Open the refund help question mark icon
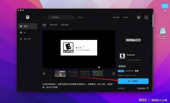Screen dimensions: 170x103 (x=147, y=88)
